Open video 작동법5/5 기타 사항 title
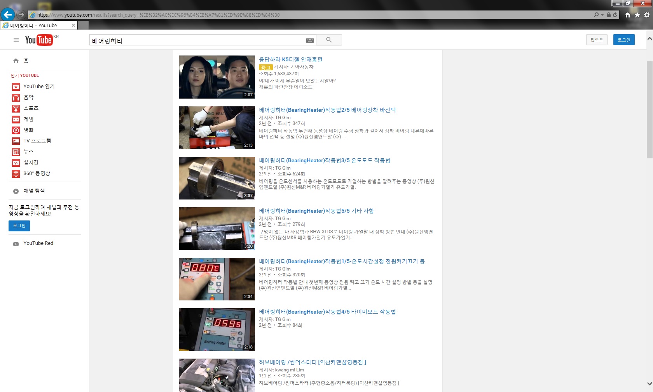 pos(316,211)
